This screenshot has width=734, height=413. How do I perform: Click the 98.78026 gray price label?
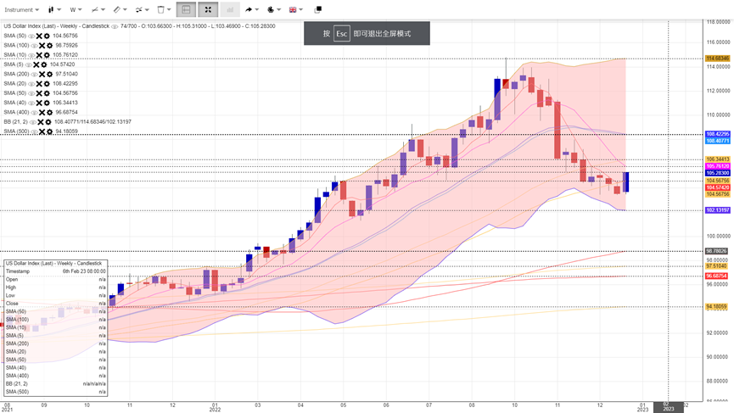718,251
